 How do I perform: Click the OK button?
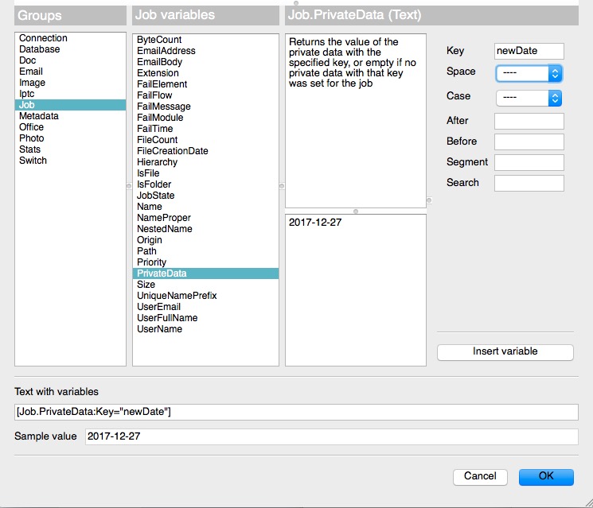pyautogui.click(x=546, y=477)
